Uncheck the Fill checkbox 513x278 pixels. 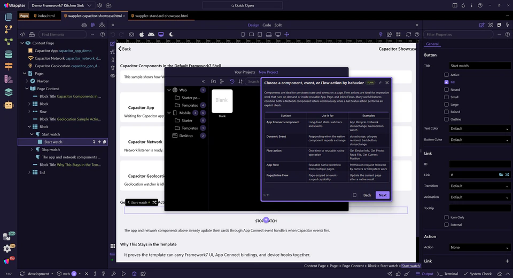click(446, 82)
